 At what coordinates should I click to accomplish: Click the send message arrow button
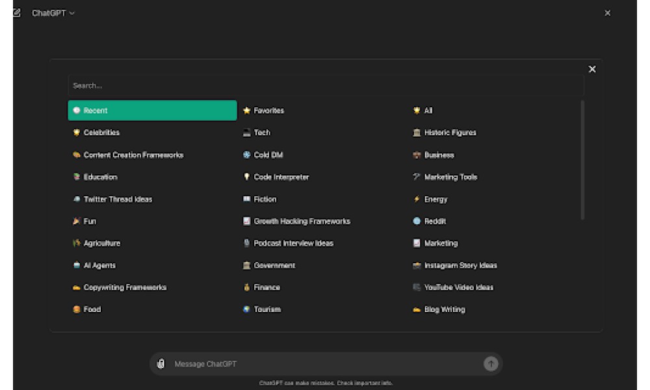[491, 364]
